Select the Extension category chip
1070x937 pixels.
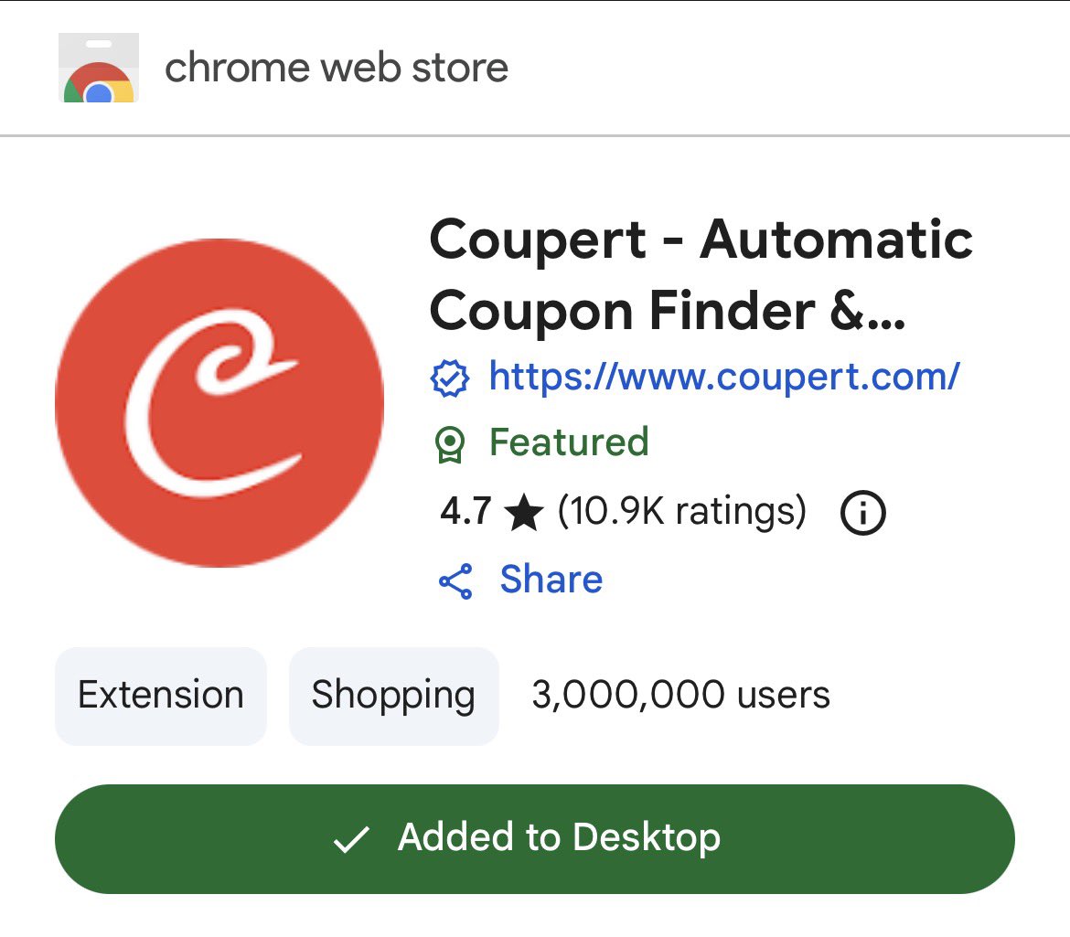[161, 696]
